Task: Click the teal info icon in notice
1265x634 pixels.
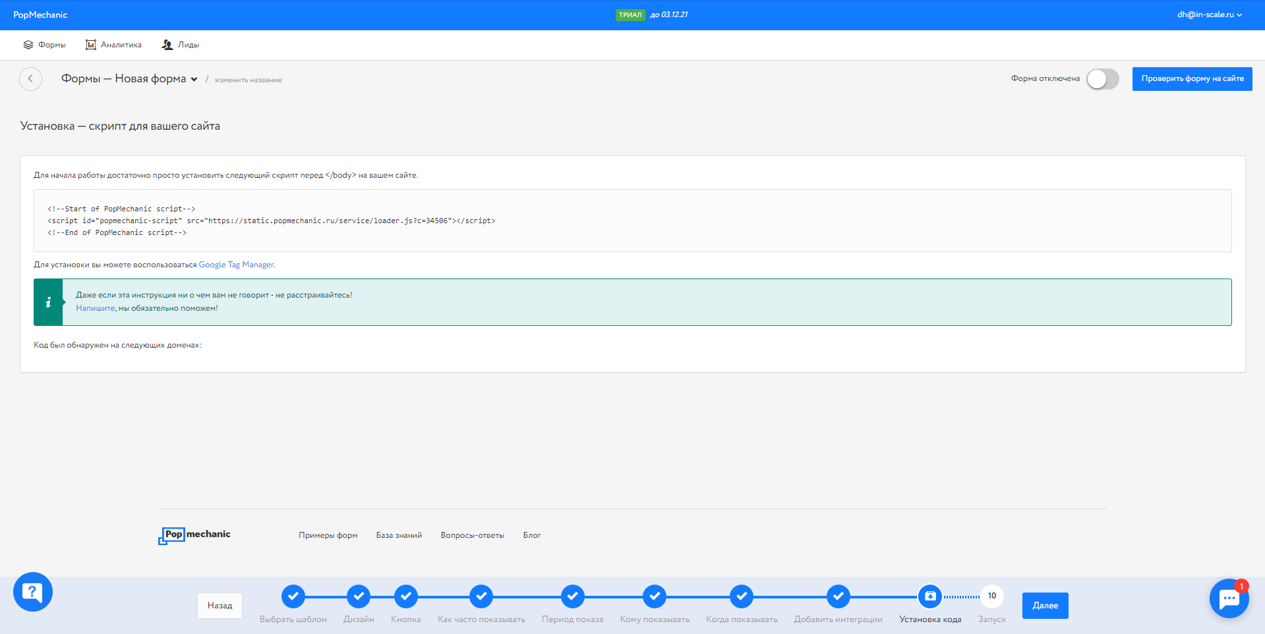Action: [48, 302]
